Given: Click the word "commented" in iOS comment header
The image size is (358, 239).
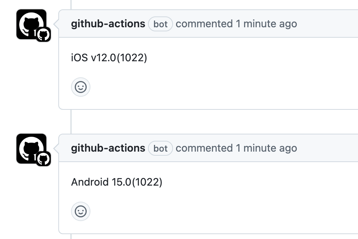Looking at the screenshot, I should tap(204, 24).
